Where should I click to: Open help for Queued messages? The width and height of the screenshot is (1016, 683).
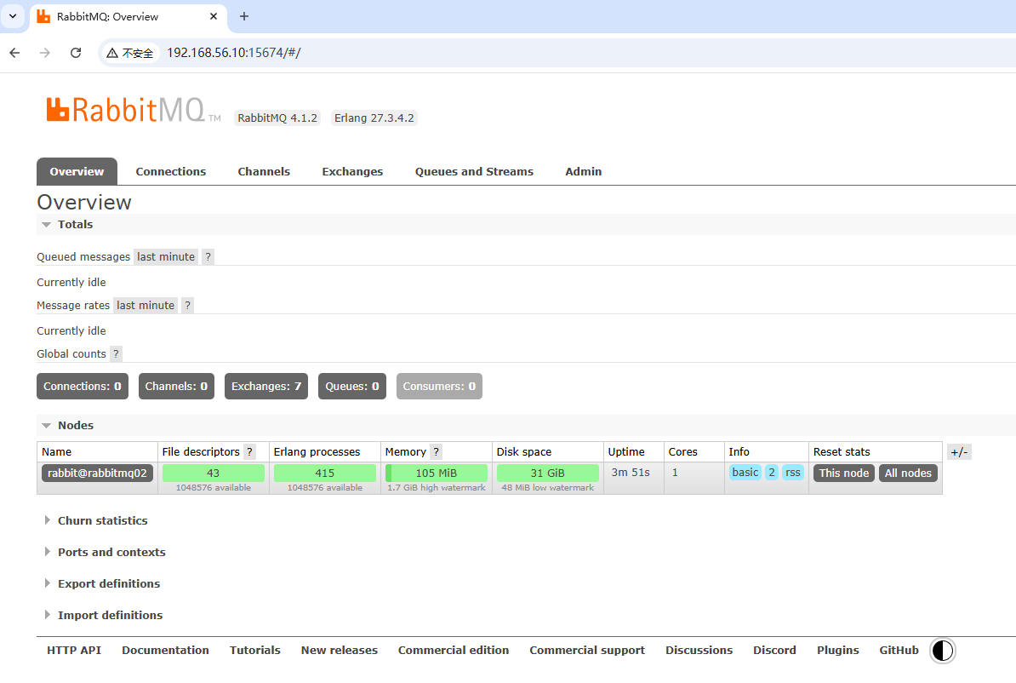tap(208, 257)
